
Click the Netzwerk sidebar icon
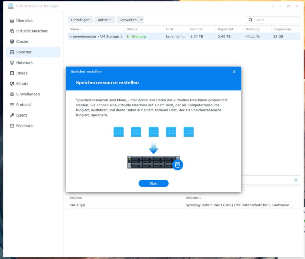click(x=12, y=63)
